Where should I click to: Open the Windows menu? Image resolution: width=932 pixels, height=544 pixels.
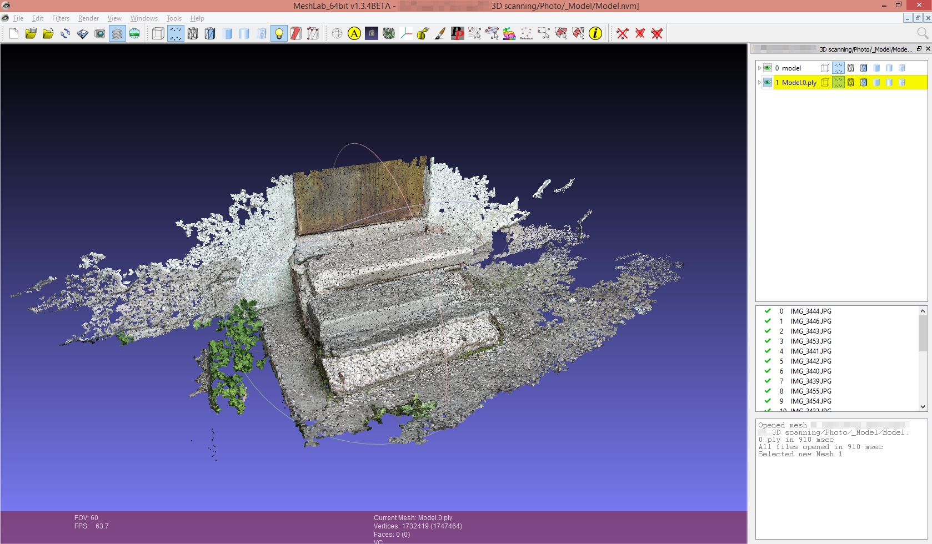[x=144, y=18]
